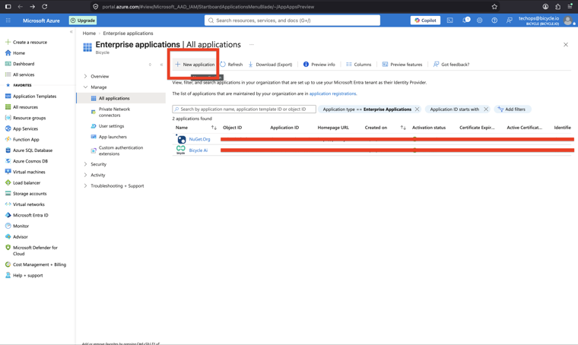
Task: Open Columns chooser
Action: click(359, 65)
